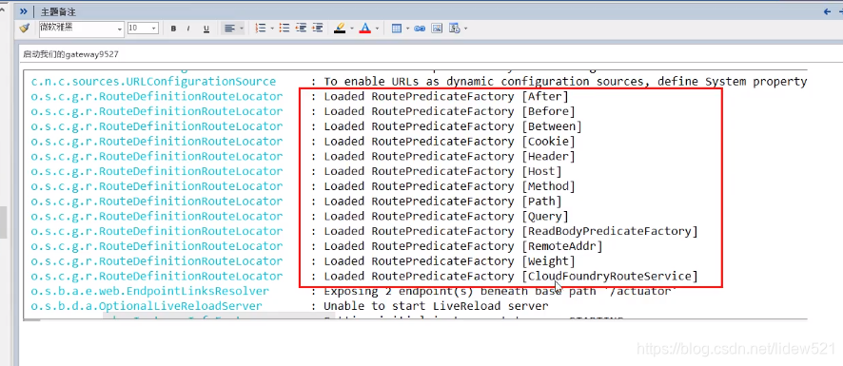Toggle bold formatting
843x366 pixels.
pos(173,29)
